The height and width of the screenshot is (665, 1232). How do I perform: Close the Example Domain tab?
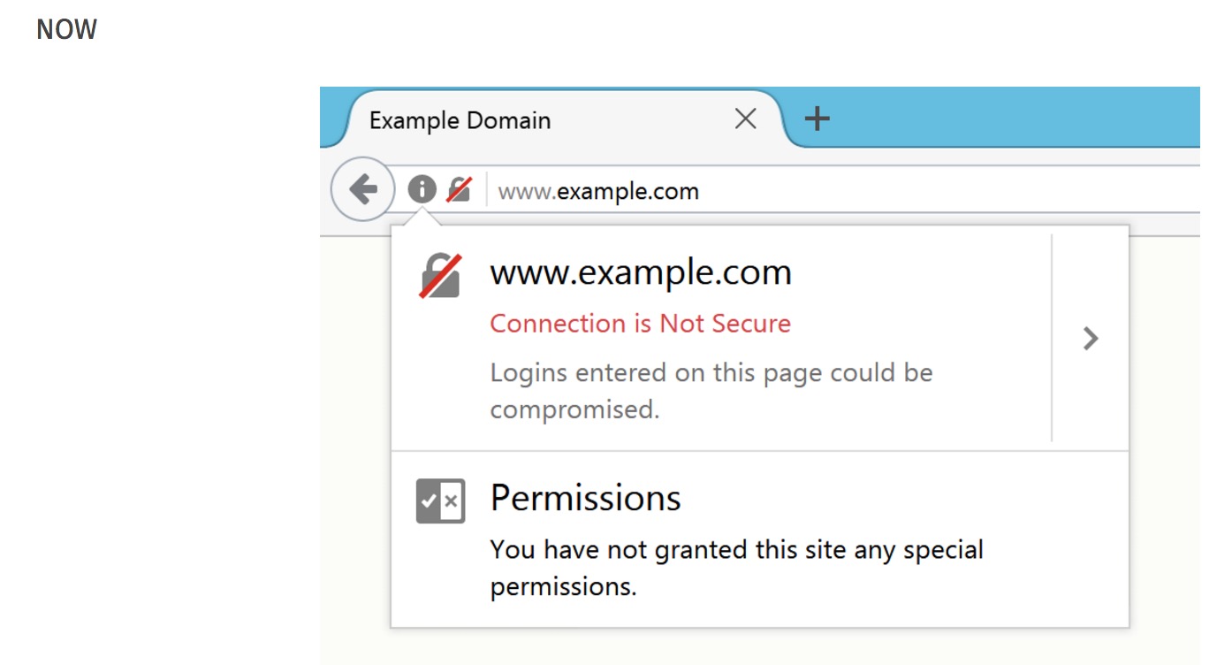click(x=745, y=118)
